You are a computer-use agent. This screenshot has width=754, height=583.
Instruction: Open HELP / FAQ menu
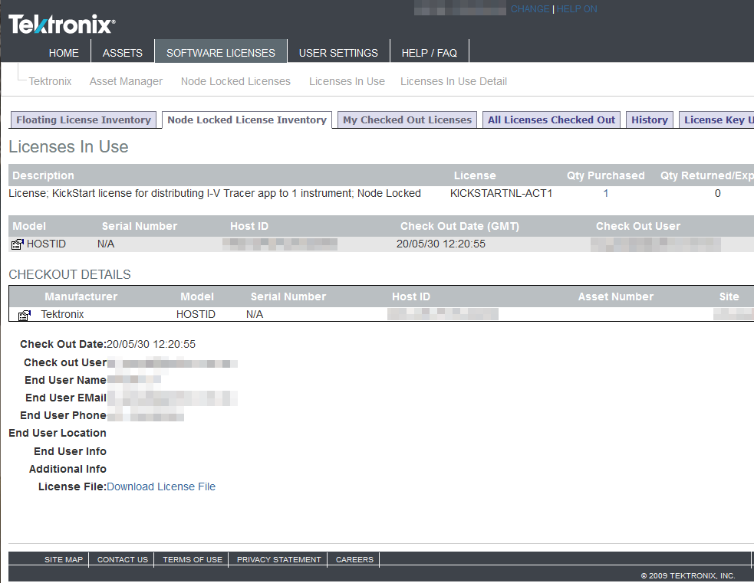coord(429,53)
